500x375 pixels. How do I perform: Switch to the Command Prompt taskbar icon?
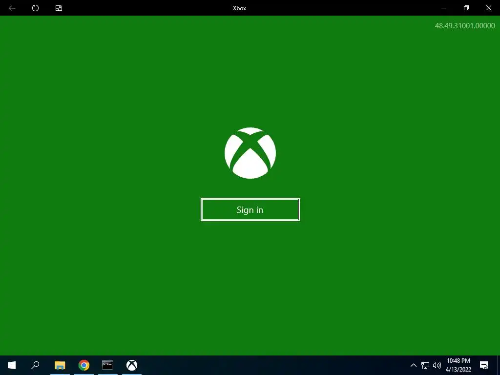(108, 365)
